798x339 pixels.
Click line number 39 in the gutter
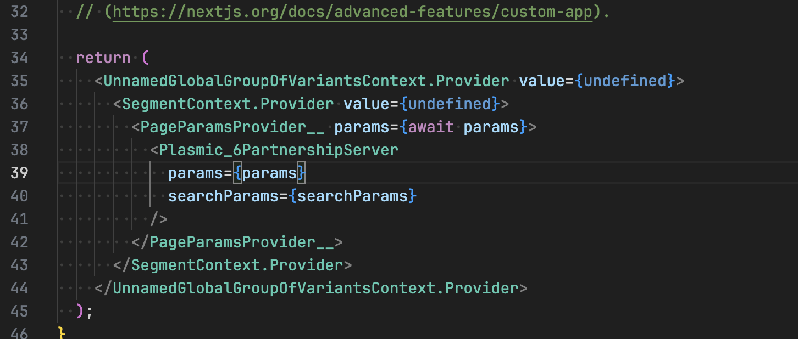pyautogui.click(x=19, y=173)
